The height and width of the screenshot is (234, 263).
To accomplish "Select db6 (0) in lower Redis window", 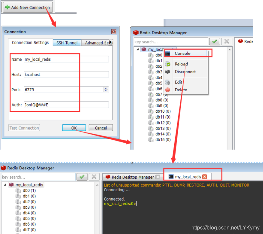I will (x=29, y=224).
